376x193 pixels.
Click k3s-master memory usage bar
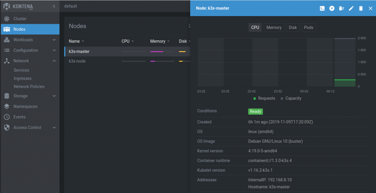[162, 51]
